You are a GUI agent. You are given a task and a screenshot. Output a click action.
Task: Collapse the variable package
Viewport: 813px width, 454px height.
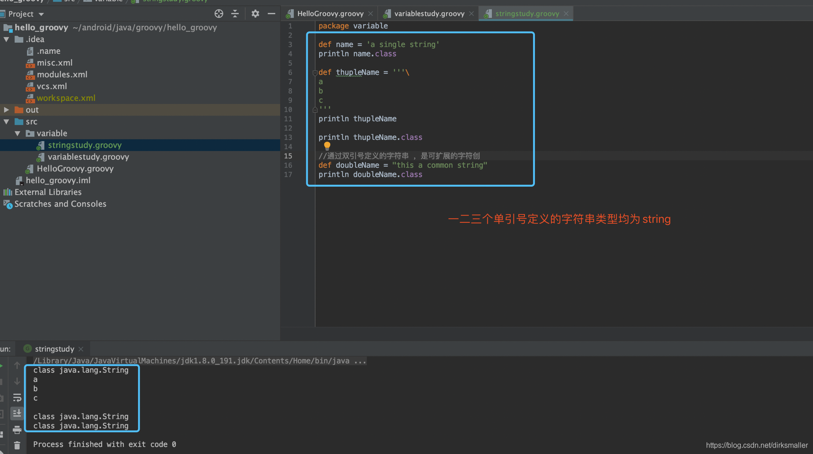click(17, 133)
